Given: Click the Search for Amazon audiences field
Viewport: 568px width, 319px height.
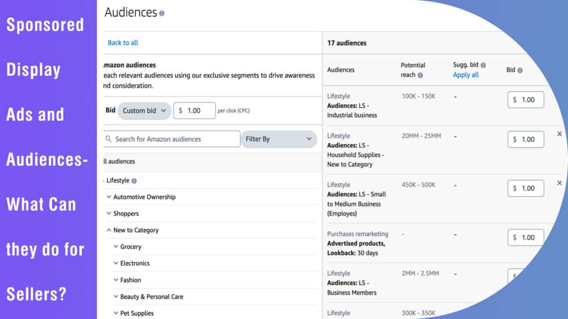Looking at the screenshot, I should click(172, 139).
